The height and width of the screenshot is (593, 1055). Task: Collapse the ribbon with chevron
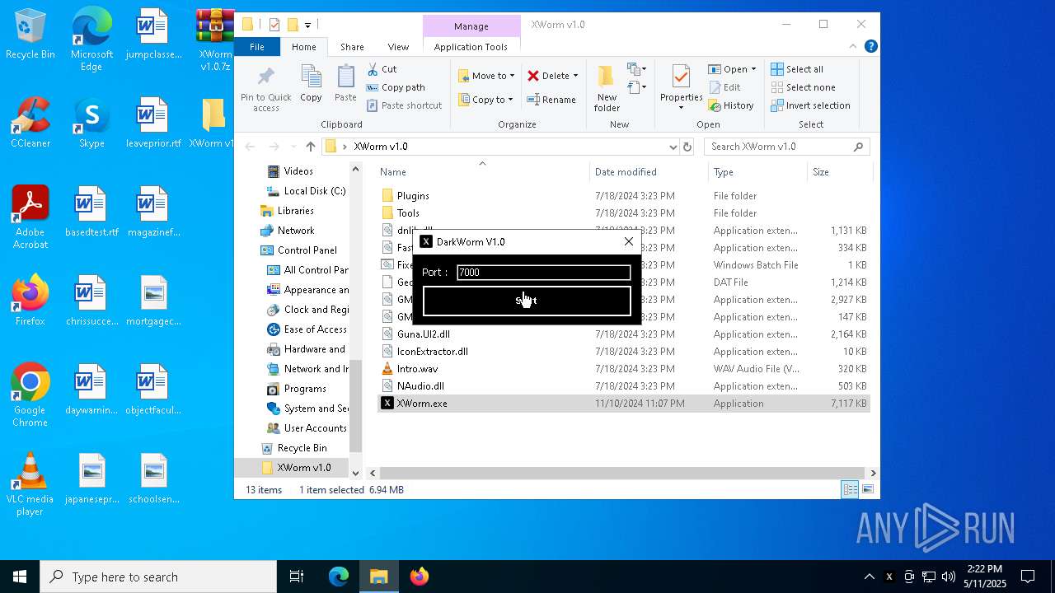853,47
